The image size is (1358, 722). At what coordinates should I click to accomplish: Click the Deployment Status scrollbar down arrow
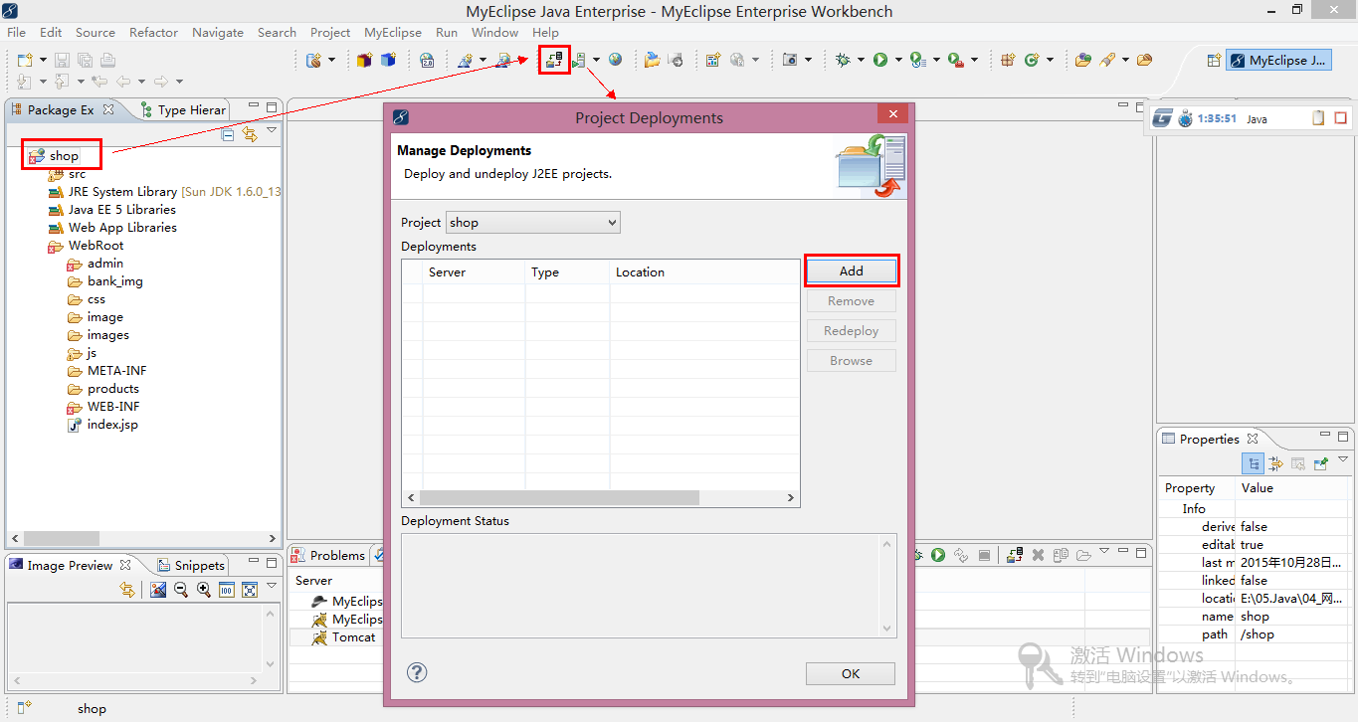887,628
